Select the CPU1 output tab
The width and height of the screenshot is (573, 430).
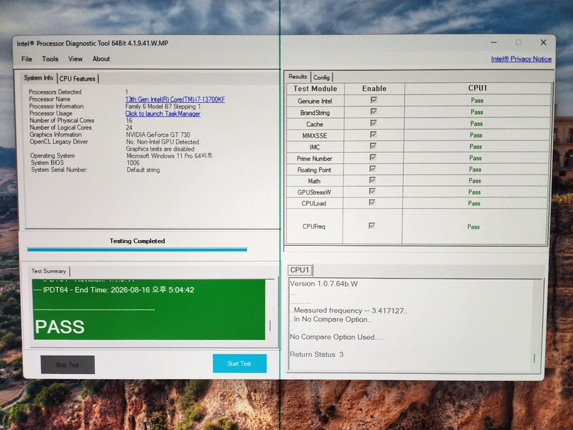(x=299, y=270)
